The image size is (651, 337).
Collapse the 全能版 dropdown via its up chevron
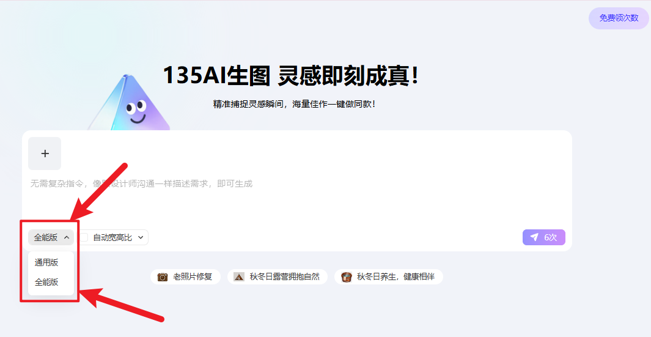[67, 237]
